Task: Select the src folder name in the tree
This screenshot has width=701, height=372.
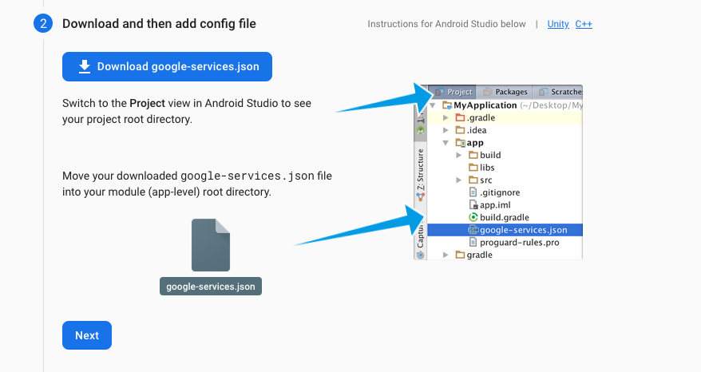Action: [x=486, y=180]
